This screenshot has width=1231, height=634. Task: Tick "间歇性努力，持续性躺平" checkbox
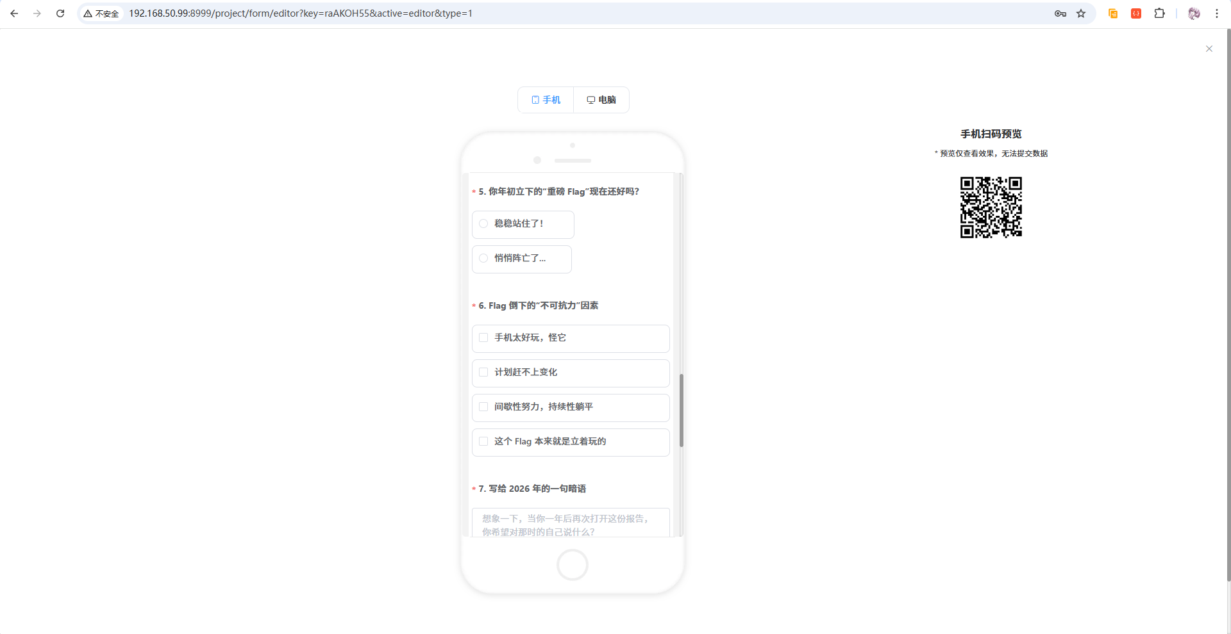point(484,407)
